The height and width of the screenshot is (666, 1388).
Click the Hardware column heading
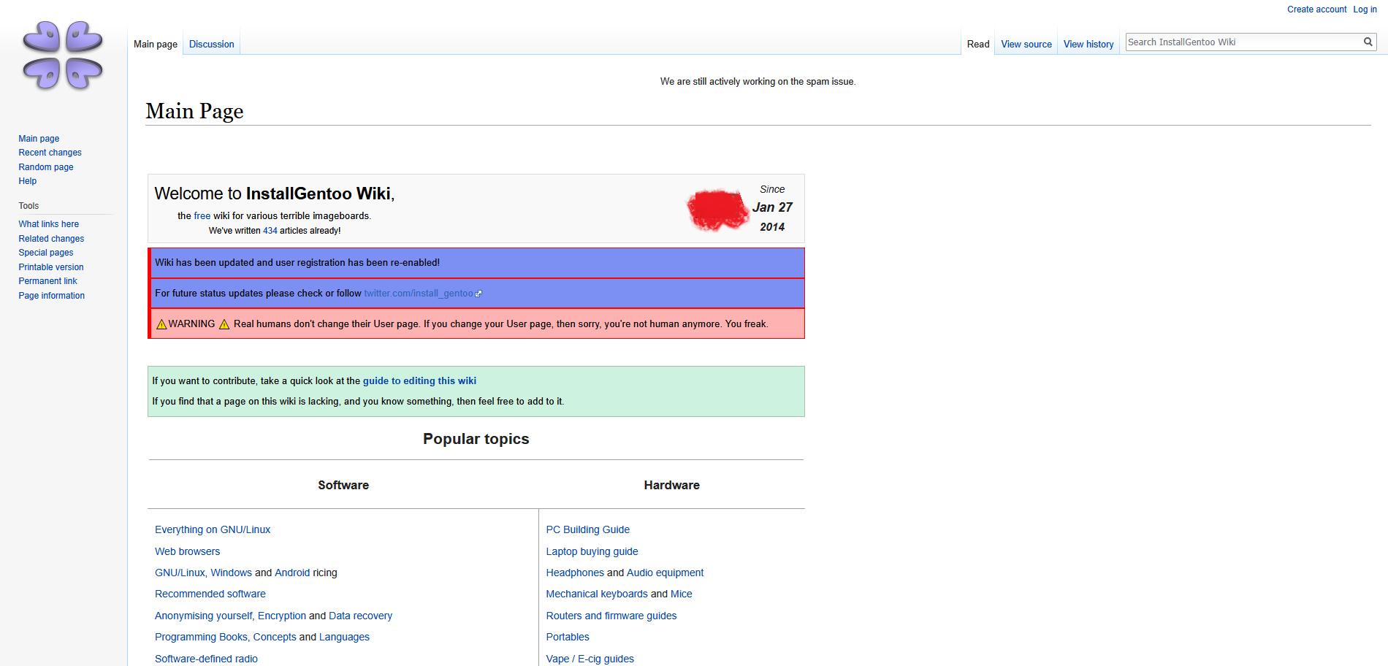coord(672,486)
